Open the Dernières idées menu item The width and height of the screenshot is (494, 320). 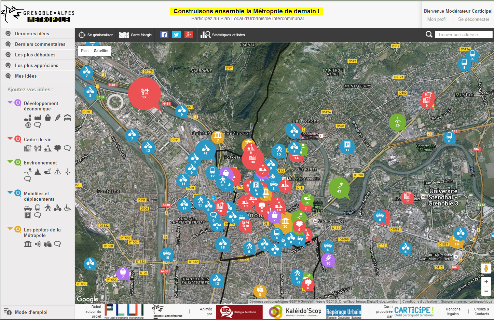[x=32, y=34]
